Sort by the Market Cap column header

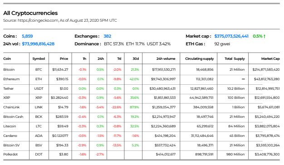point(270,58)
